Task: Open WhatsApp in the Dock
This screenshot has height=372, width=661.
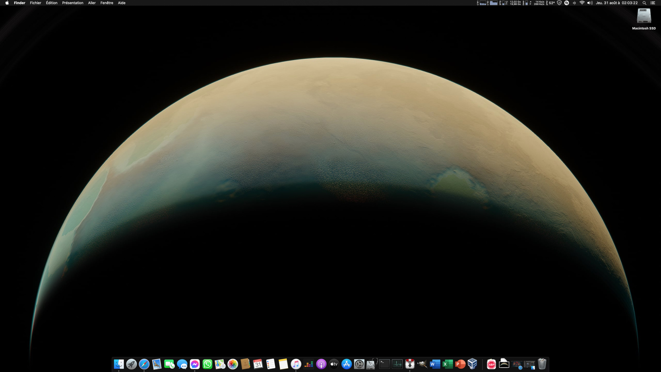Action: click(x=207, y=364)
